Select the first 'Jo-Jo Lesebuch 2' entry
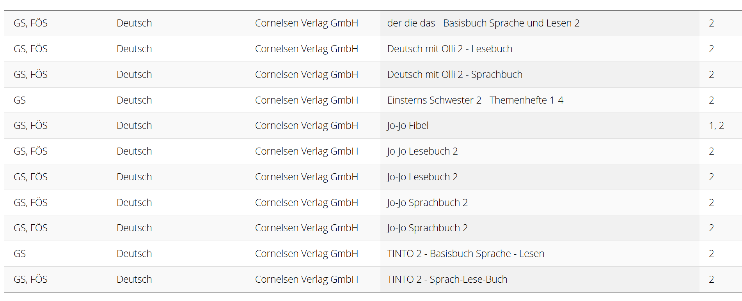 pos(422,151)
